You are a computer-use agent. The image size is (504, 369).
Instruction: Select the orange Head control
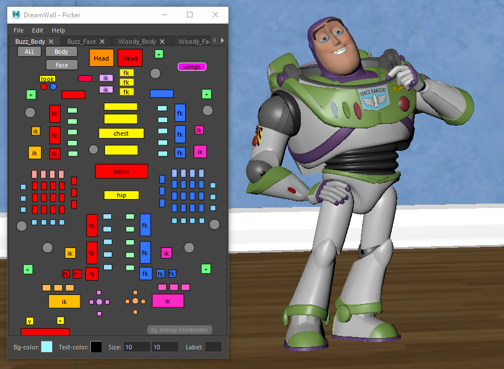pos(101,58)
